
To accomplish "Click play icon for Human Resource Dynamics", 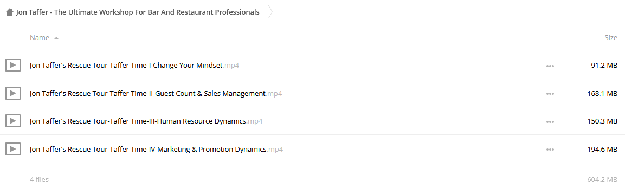I will (13, 121).
